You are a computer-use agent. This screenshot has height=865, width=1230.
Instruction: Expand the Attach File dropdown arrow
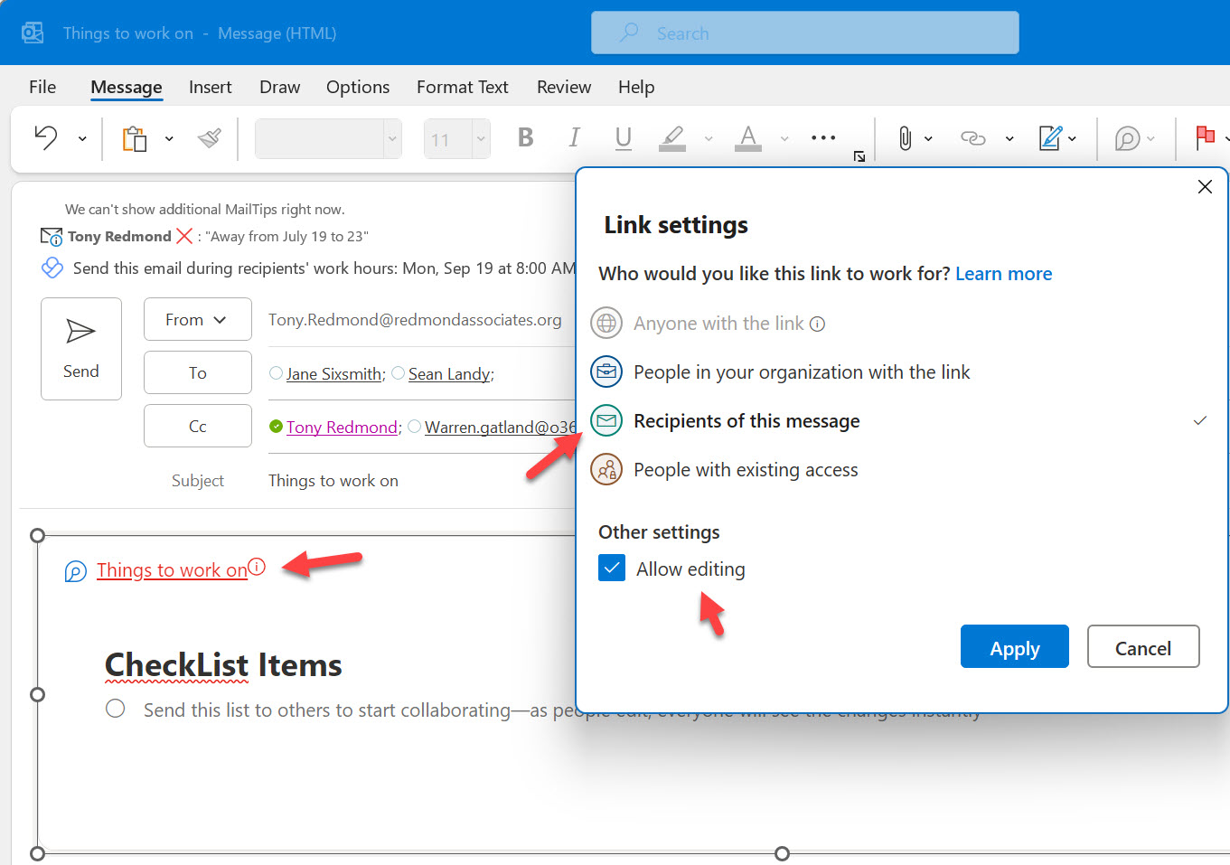point(928,139)
